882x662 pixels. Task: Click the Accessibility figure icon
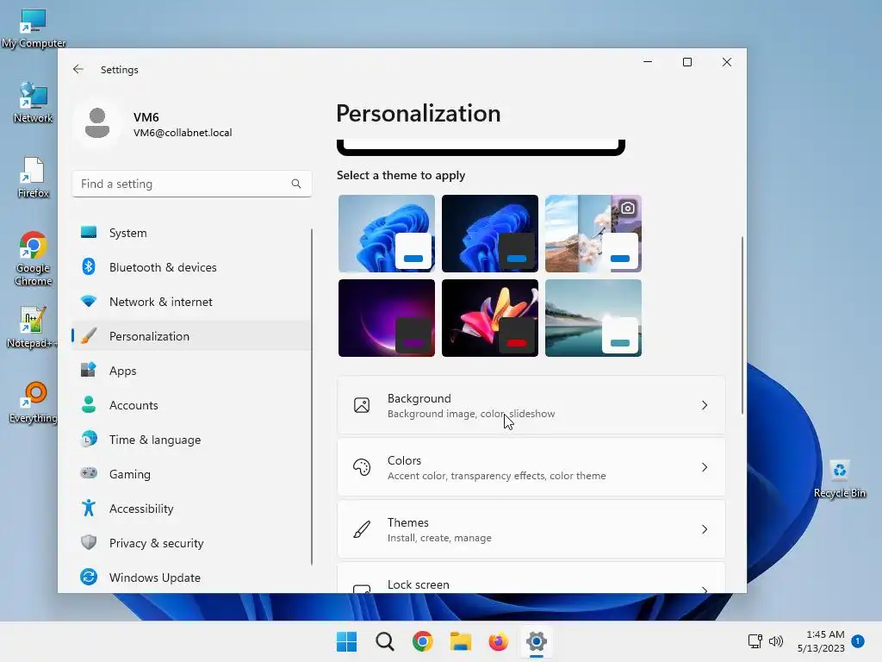coord(89,508)
